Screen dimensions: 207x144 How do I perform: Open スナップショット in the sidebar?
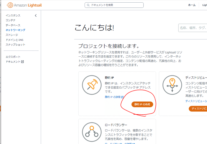(x=15, y=45)
